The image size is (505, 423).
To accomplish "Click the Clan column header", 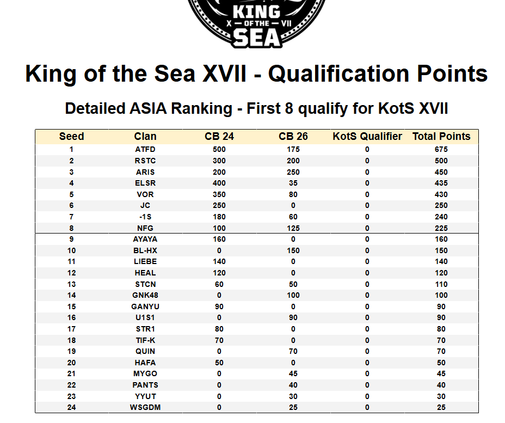I will click(x=145, y=136).
